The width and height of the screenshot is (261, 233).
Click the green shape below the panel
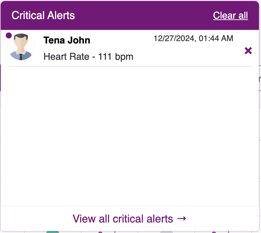coord(53,232)
